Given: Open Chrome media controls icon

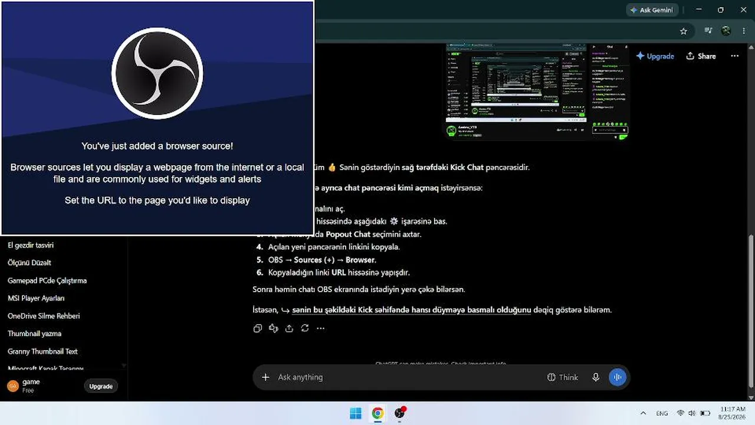Looking at the screenshot, I should coord(708,31).
